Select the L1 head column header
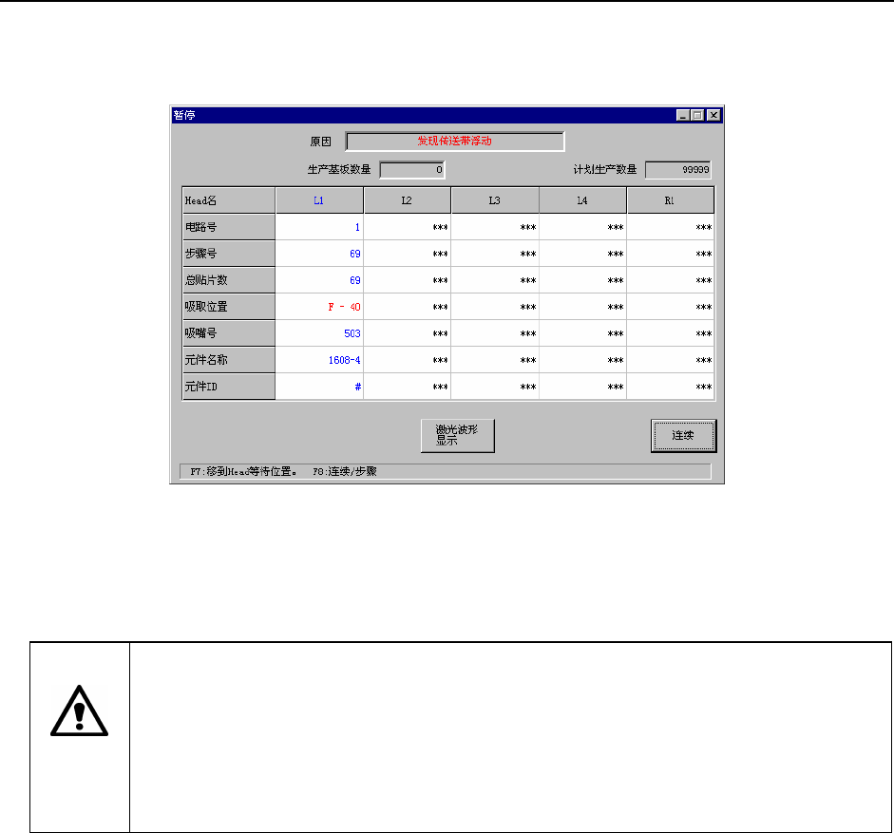The width and height of the screenshot is (894, 833). 319,200
